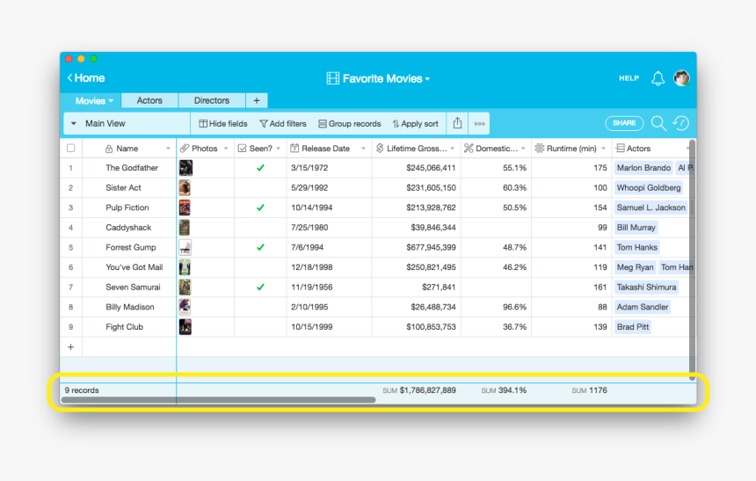The image size is (756, 481).
Task: Open The Godfather poster thumbnail
Action: tap(185, 168)
